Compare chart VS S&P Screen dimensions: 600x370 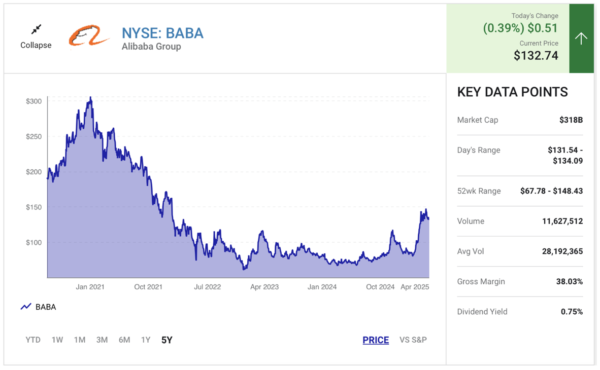(413, 340)
